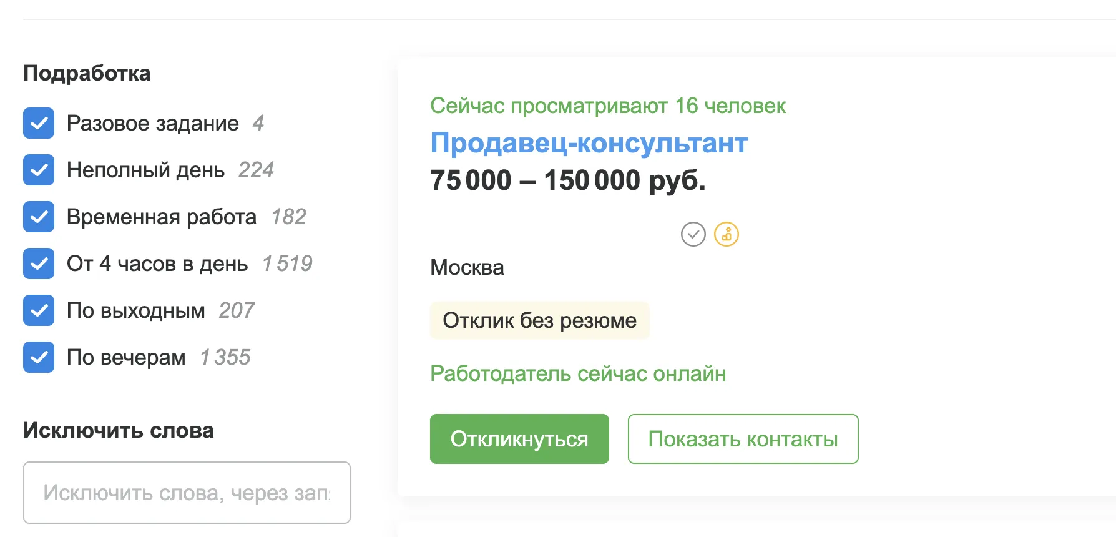The width and height of the screenshot is (1116, 537).
Task: Open the Продавец-консультант vacancy link
Action: [589, 143]
